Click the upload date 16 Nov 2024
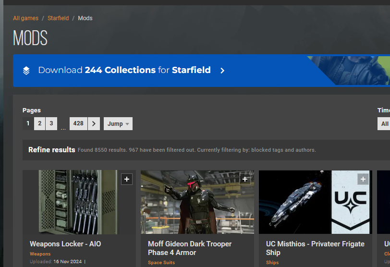 point(67,262)
